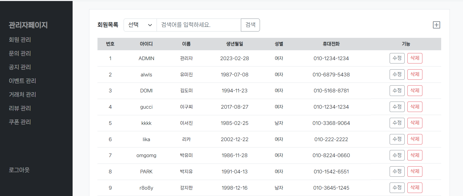This screenshot has height=196, width=463.
Task: Delete the lika member with 삭제
Action: 415,139
